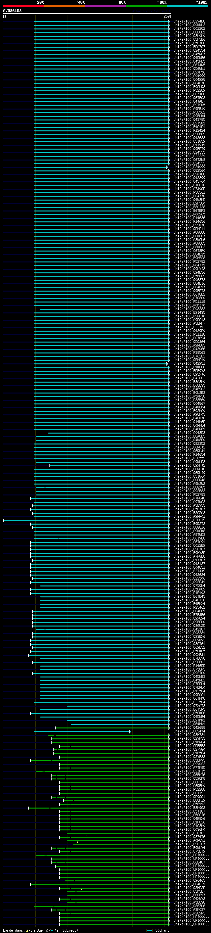Viewport: 211px width, 933px height.
Task: Select the UniRef100_Q43127 label
Action: tap(189, 564)
